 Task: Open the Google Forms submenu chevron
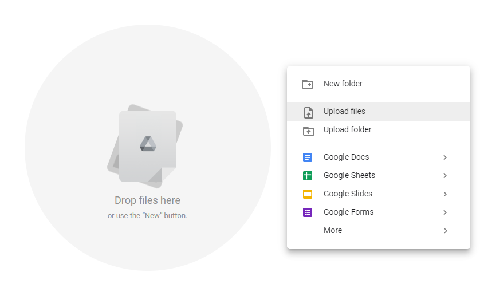pyautogui.click(x=445, y=212)
